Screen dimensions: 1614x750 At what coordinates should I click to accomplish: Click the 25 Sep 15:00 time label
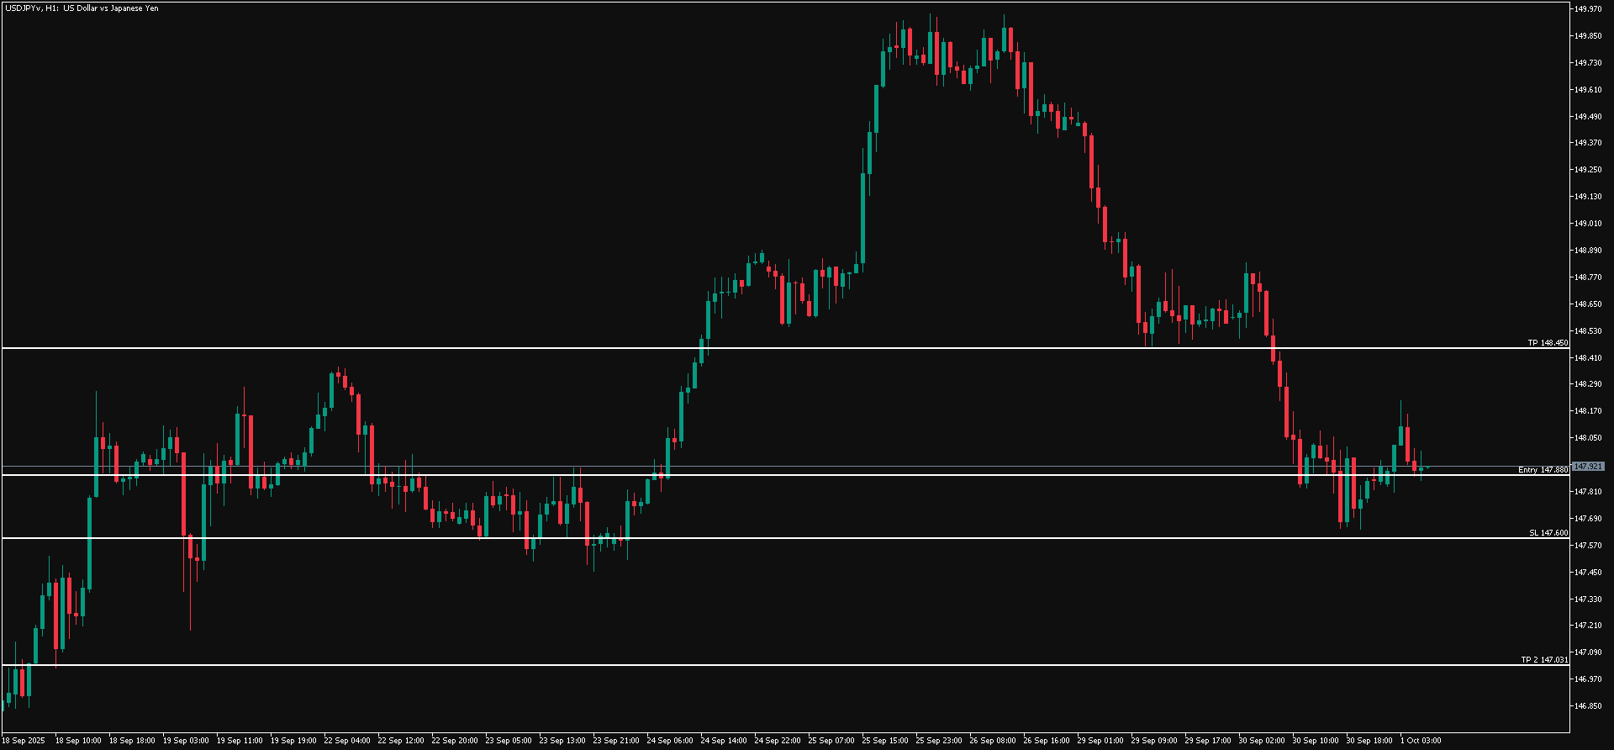884,741
